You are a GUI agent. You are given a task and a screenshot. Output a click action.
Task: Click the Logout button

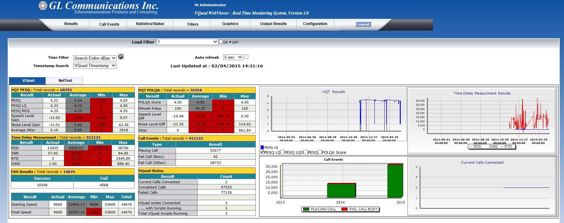pos(363,24)
